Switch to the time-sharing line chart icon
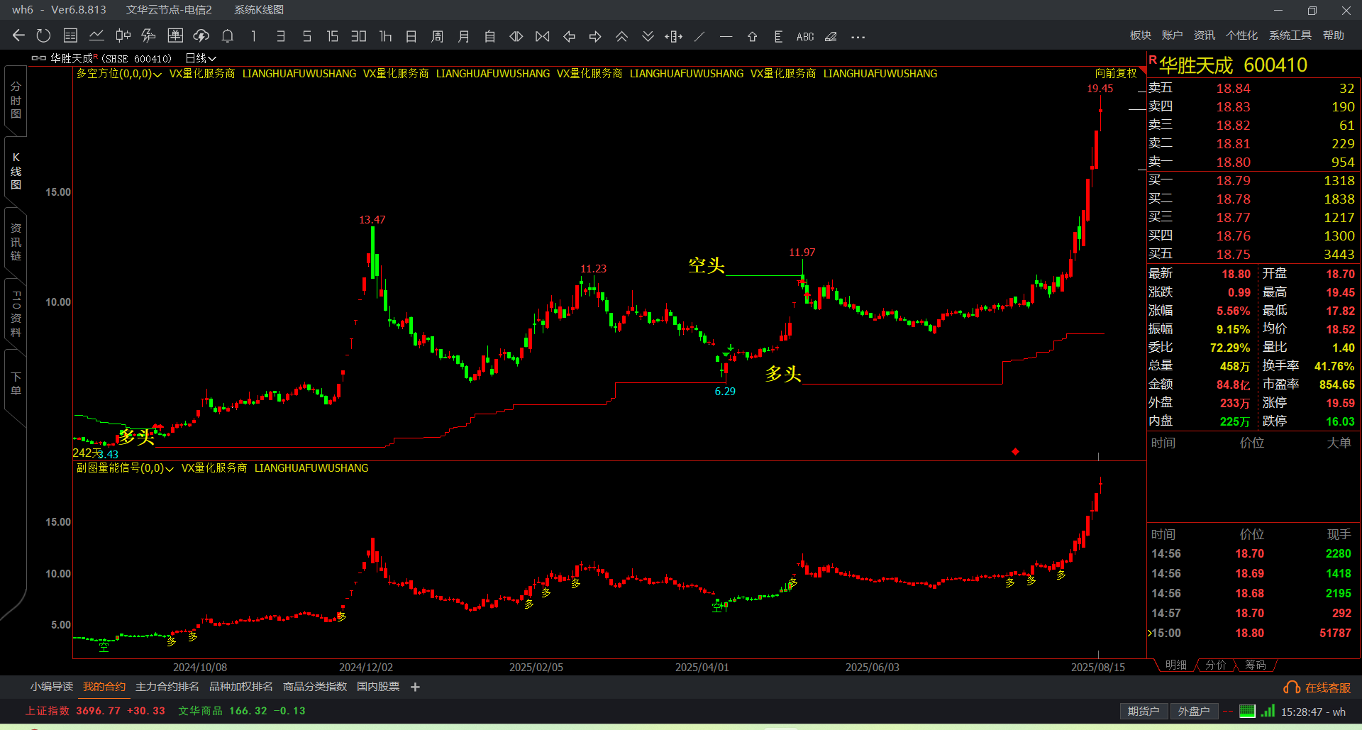This screenshot has height=730, width=1362. (x=96, y=36)
